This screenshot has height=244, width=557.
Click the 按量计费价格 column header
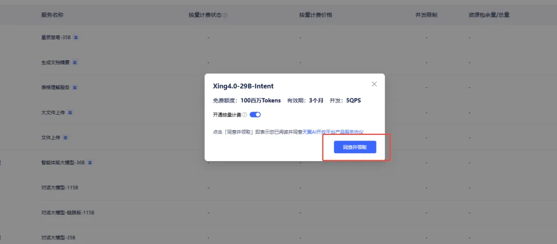coord(316,15)
